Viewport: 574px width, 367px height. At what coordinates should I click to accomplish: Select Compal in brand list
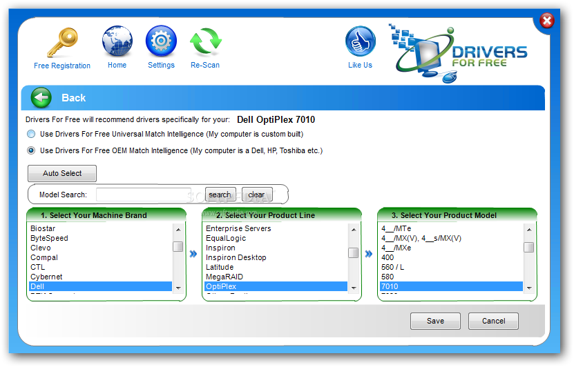[x=100, y=258]
